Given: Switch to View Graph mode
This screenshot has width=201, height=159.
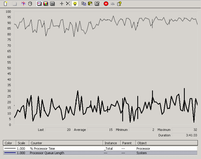Looking at the screenshot, I should pos(39,3).
